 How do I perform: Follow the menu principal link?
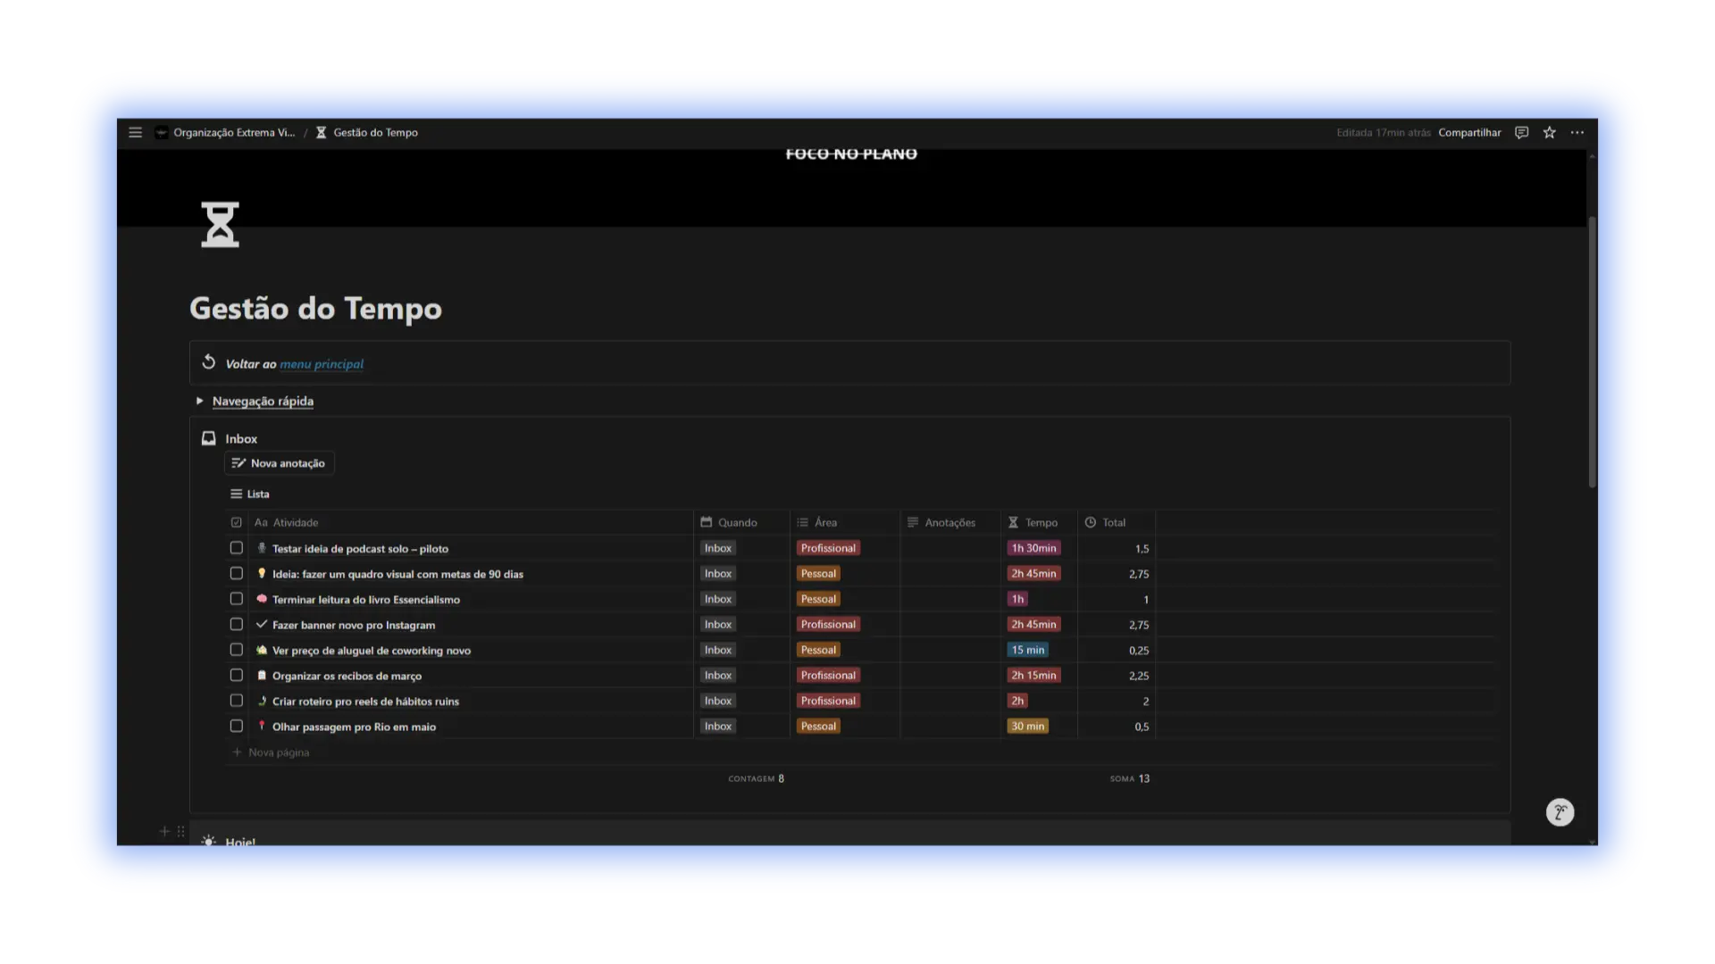pyautogui.click(x=322, y=364)
